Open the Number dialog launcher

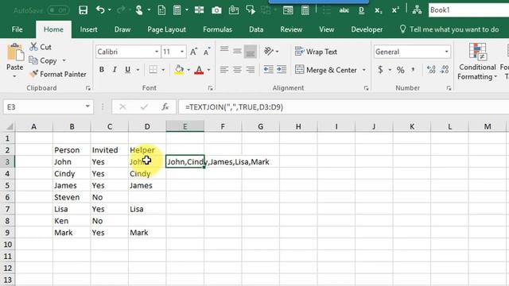(x=449, y=88)
